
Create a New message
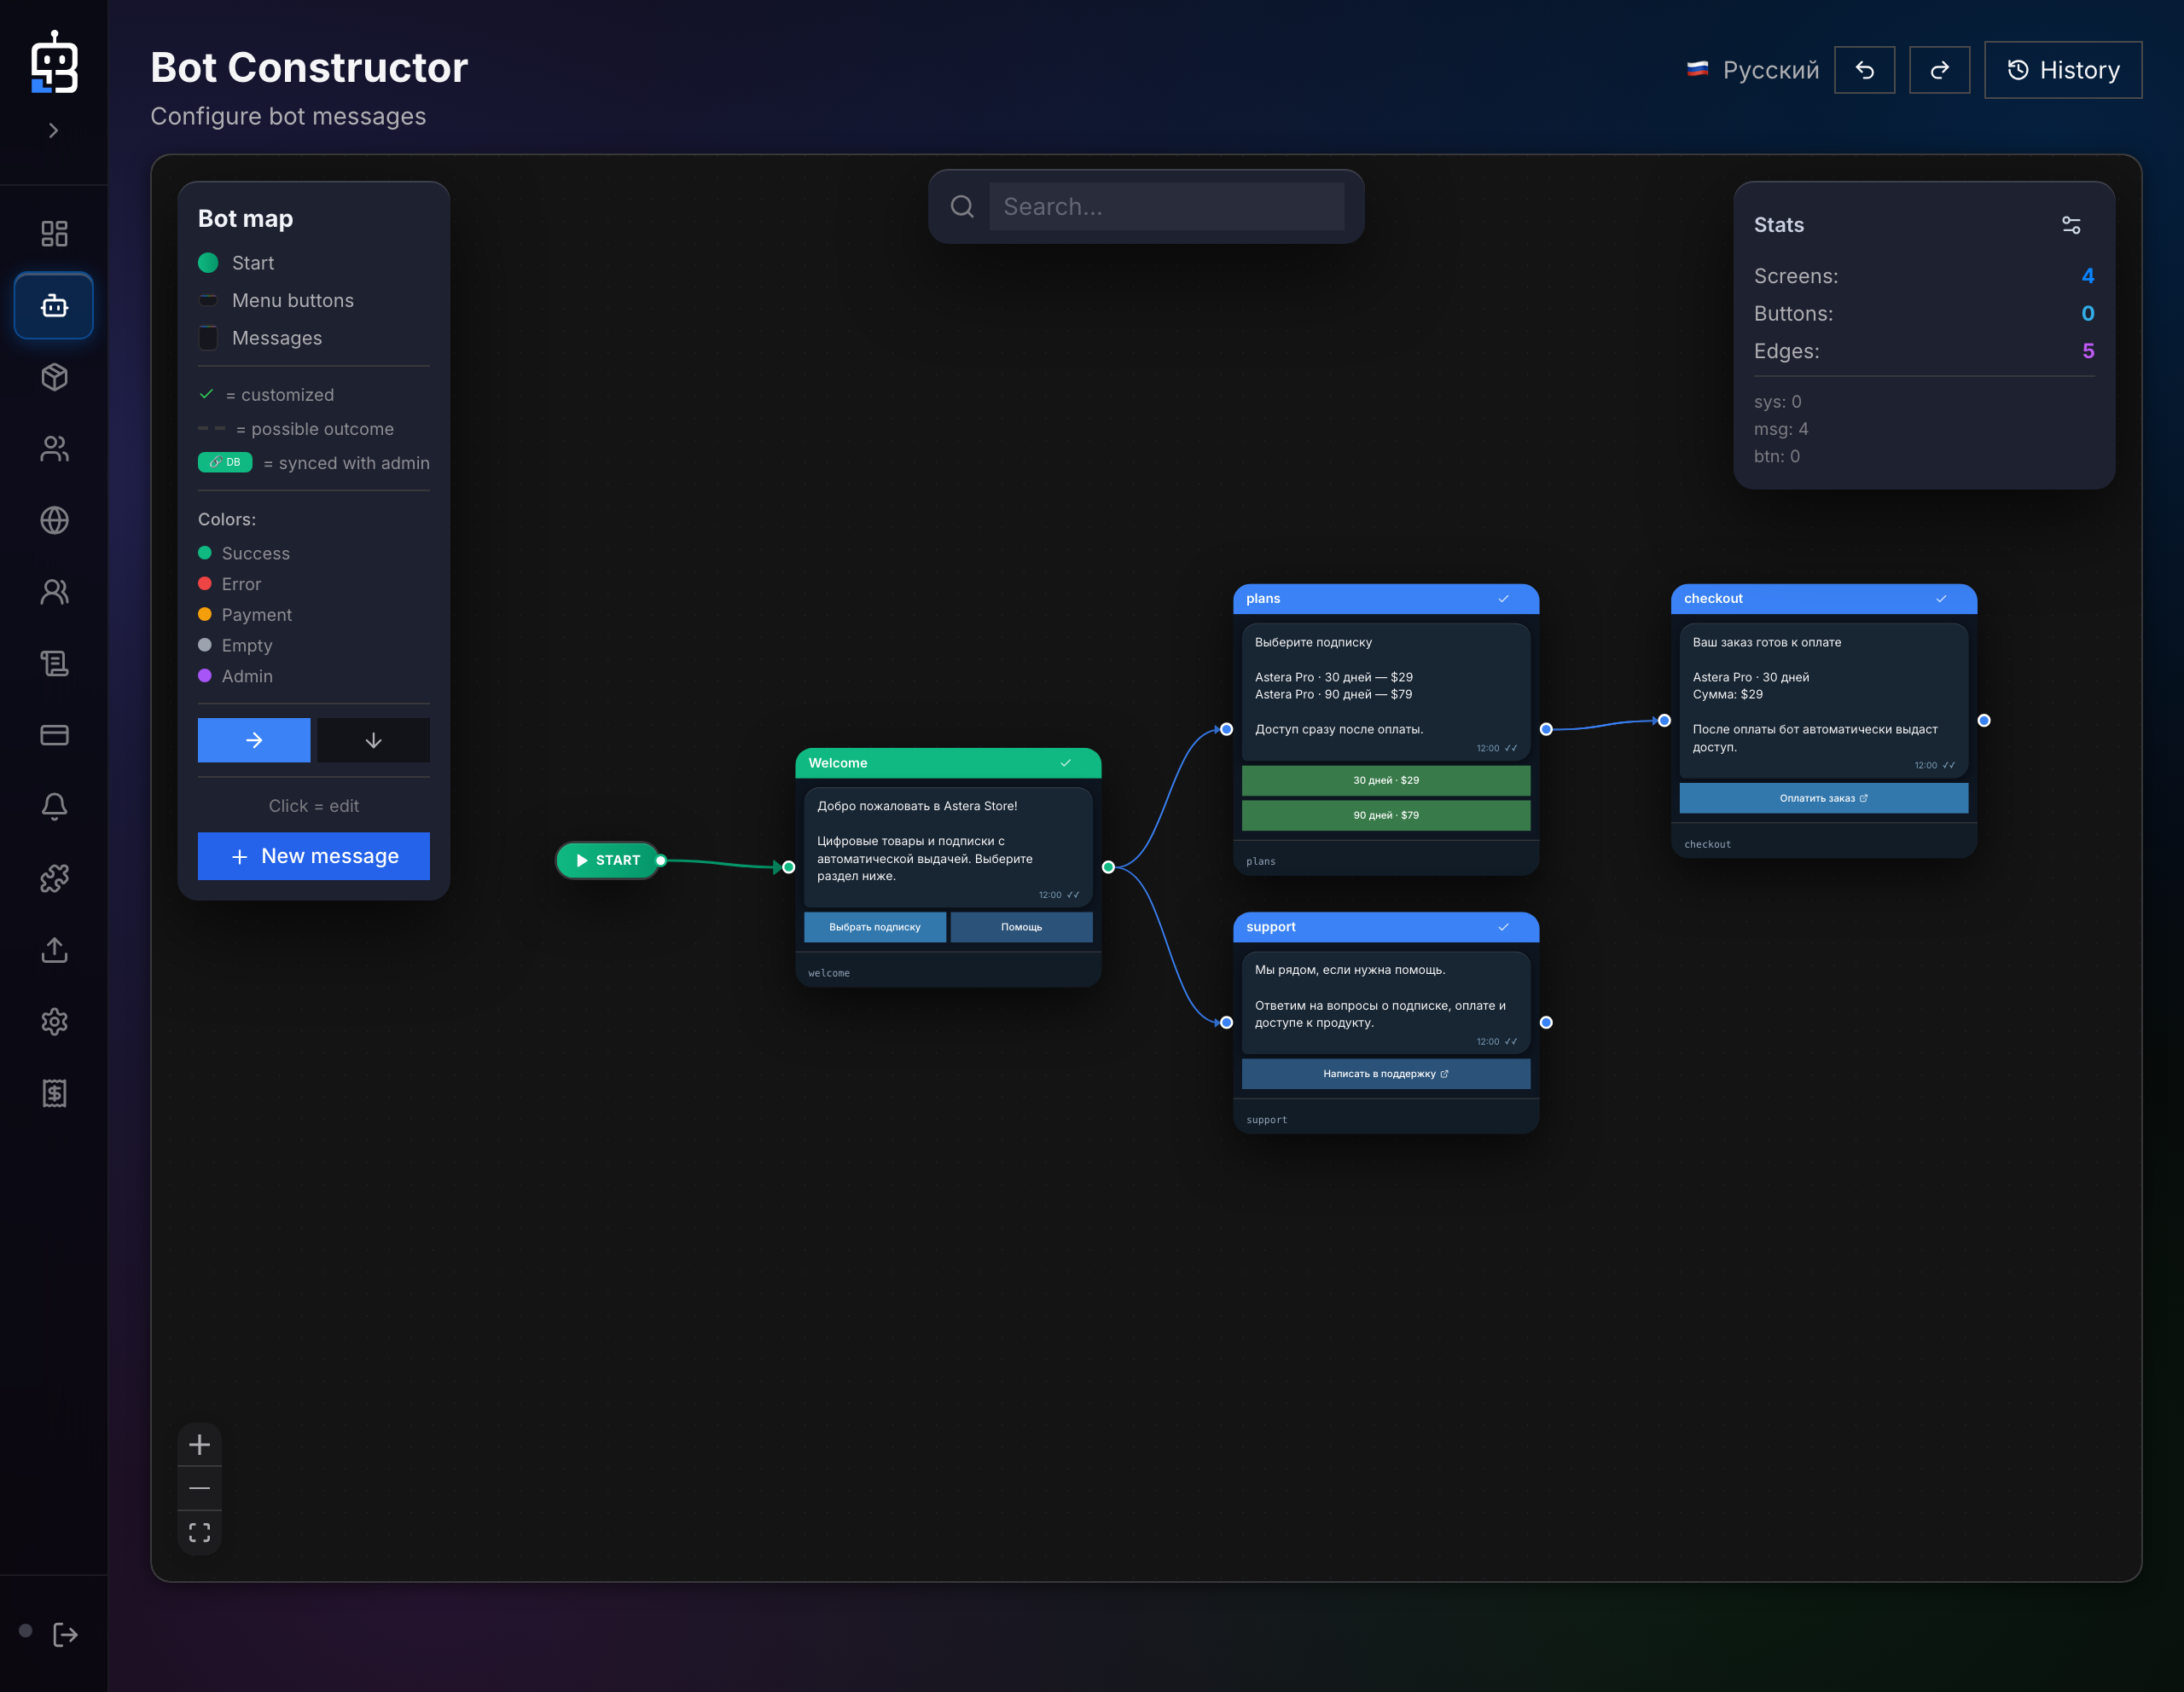314,856
